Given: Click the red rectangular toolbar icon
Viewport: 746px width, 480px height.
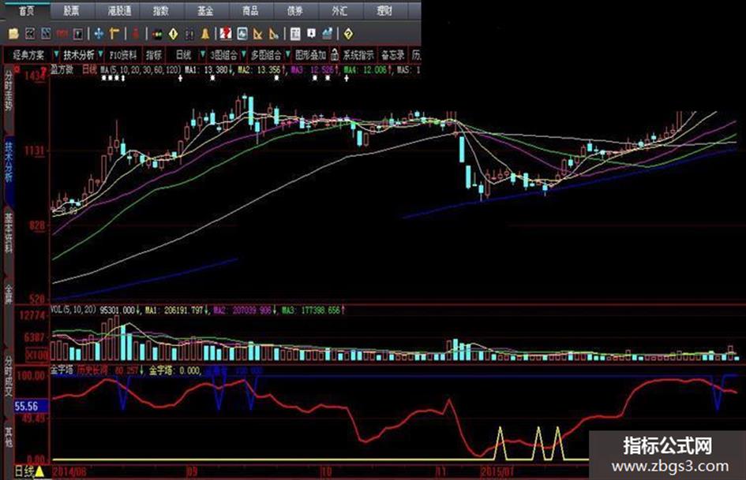Looking at the screenshot, I should click(x=62, y=33).
